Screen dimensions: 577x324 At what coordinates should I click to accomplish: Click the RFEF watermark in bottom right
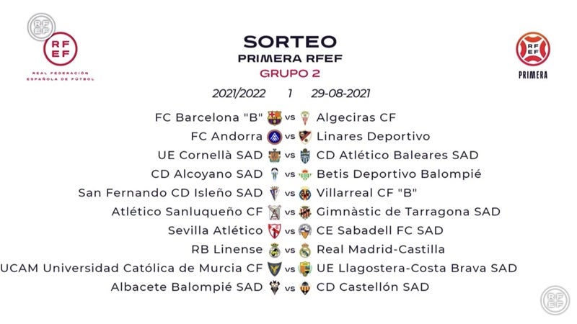point(555,300)
